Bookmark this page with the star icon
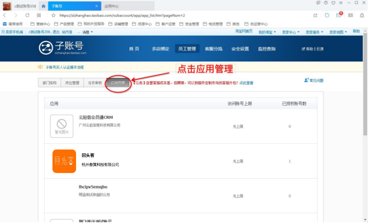369x224 pixels. tap(53, 15)
